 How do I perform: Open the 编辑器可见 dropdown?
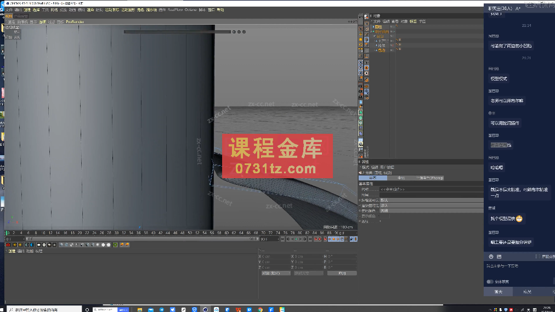coord(432,200)
